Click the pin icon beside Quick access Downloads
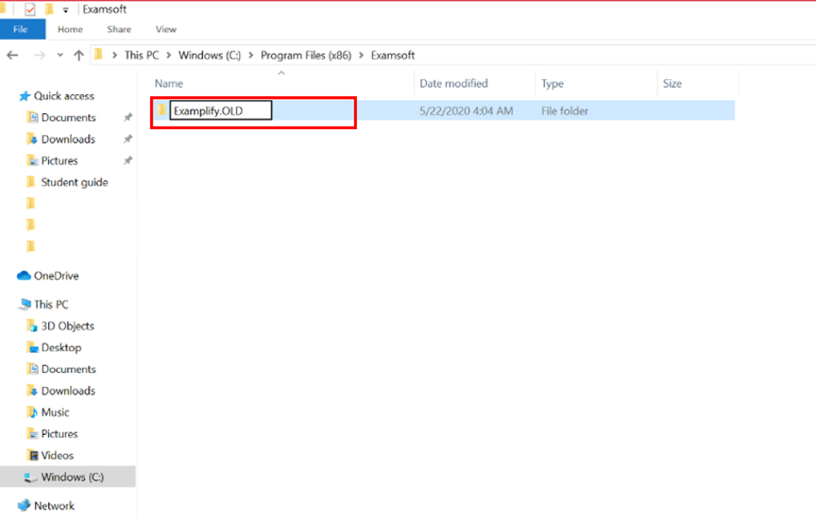This screenshot has width=816, height=519. 127,139
